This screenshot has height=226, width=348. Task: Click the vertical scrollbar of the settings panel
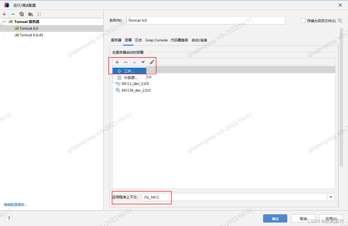coord(341,98)
